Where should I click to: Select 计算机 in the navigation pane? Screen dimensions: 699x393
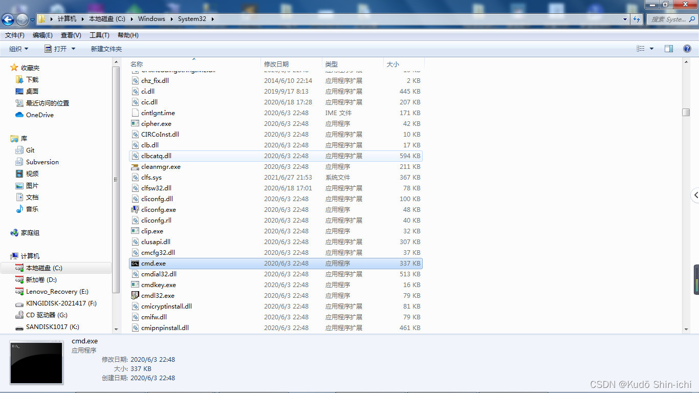coord(30,256)
